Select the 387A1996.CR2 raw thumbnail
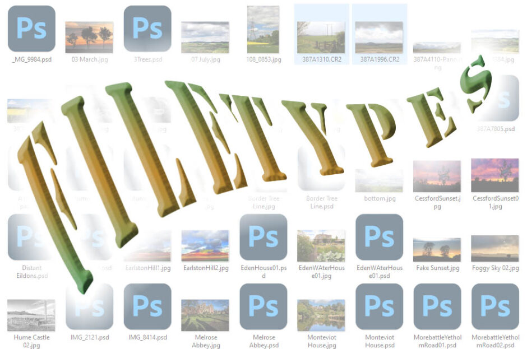This screenshot has width=527, height=349. pyautogui.click(x=380, y=37)
